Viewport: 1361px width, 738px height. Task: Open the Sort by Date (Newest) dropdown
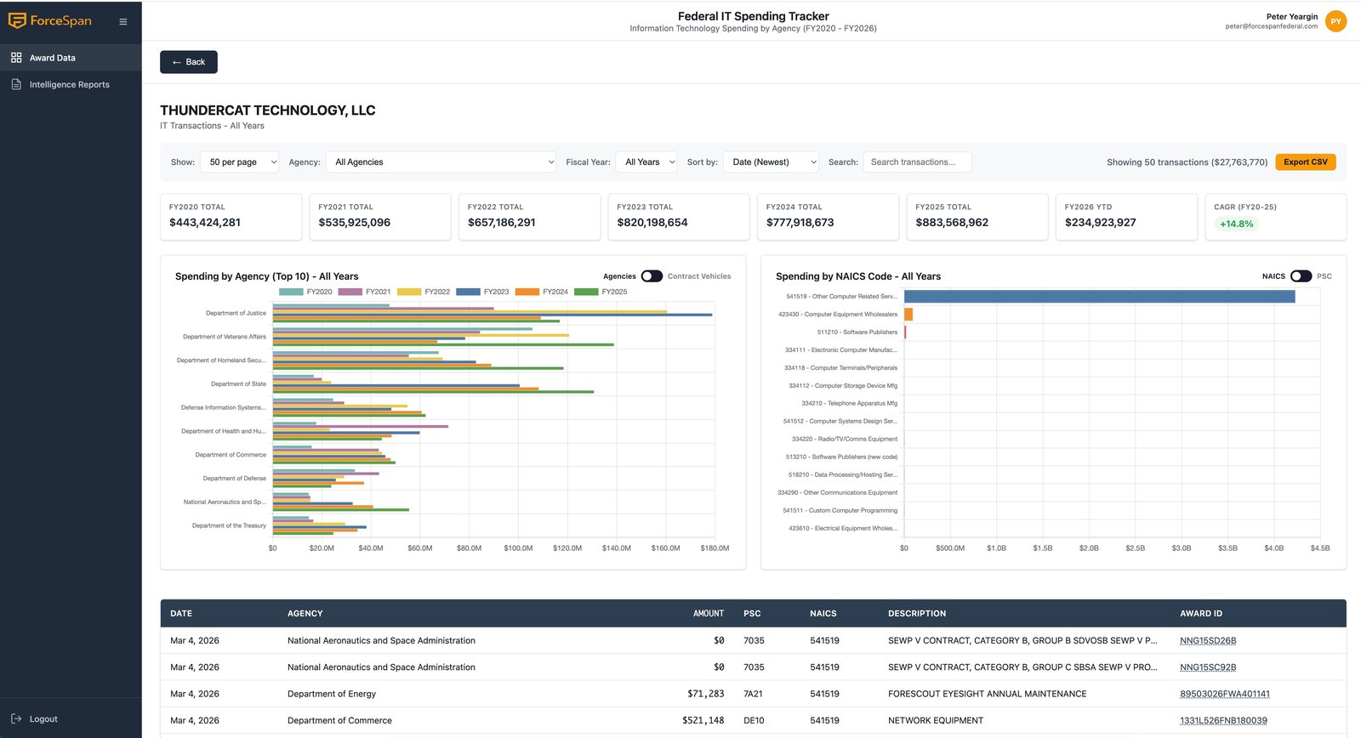[771, 162]
